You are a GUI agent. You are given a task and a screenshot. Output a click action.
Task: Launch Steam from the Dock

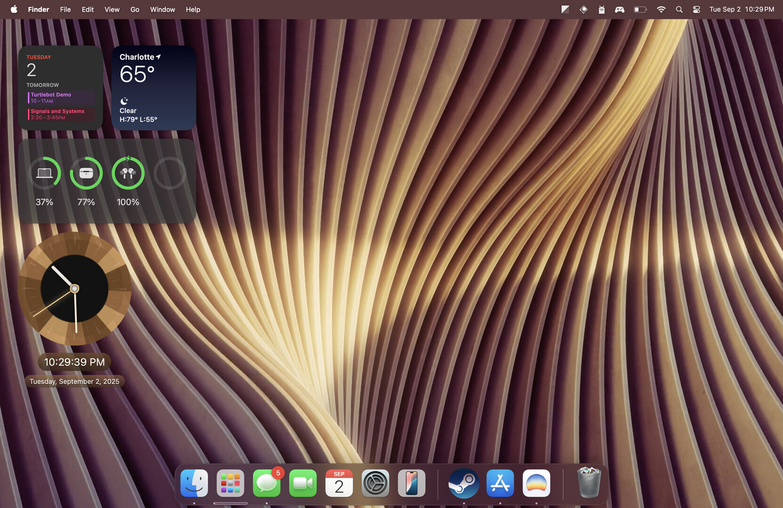463,483
